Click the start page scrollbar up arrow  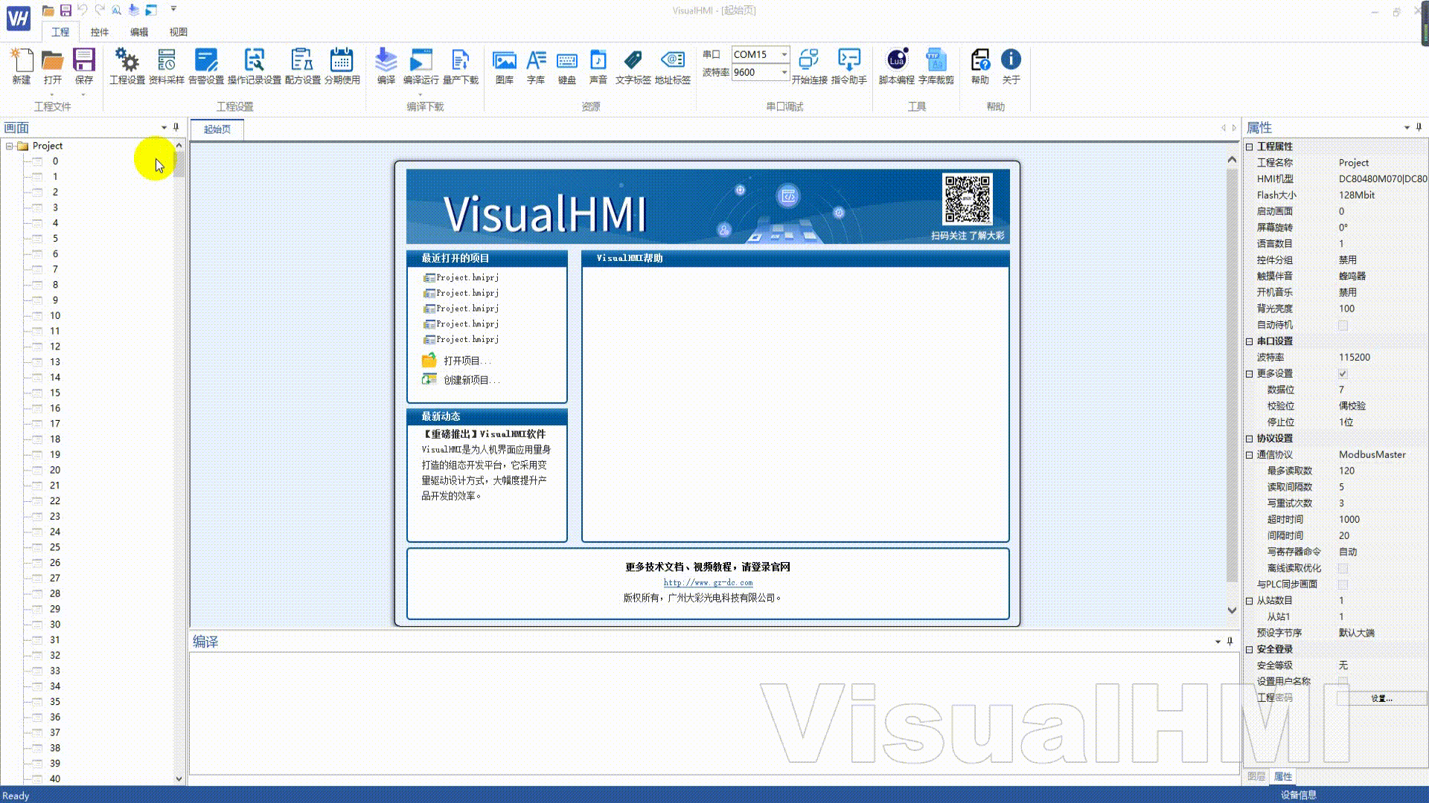coord(1232,160)
